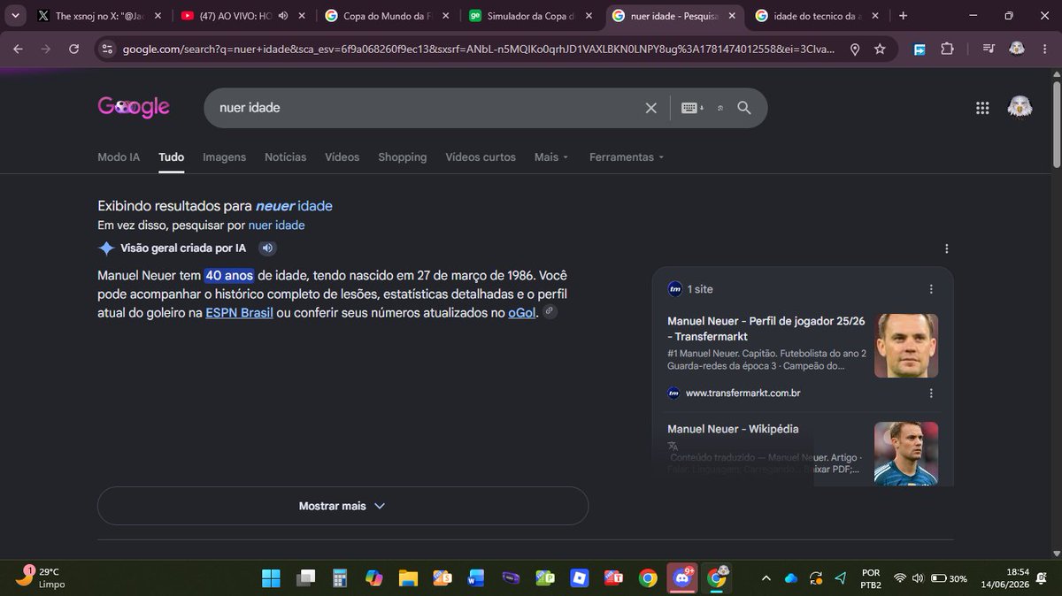Expand the Mais search filter dropdown
Viewport: 1062px width, 596px height.
click(551, 157)
